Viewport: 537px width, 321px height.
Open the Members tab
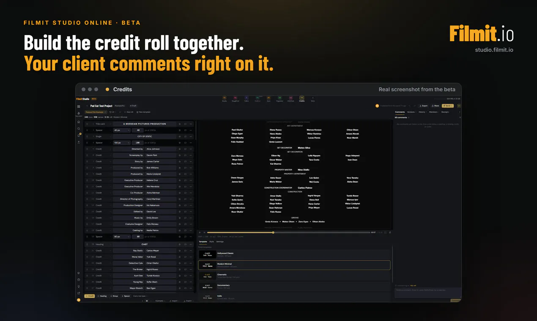point(433,112)
